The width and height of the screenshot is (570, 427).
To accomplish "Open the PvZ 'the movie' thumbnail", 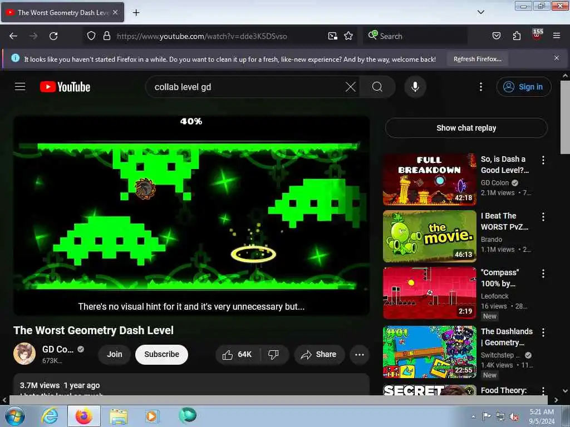I will (x=429, y=236).
